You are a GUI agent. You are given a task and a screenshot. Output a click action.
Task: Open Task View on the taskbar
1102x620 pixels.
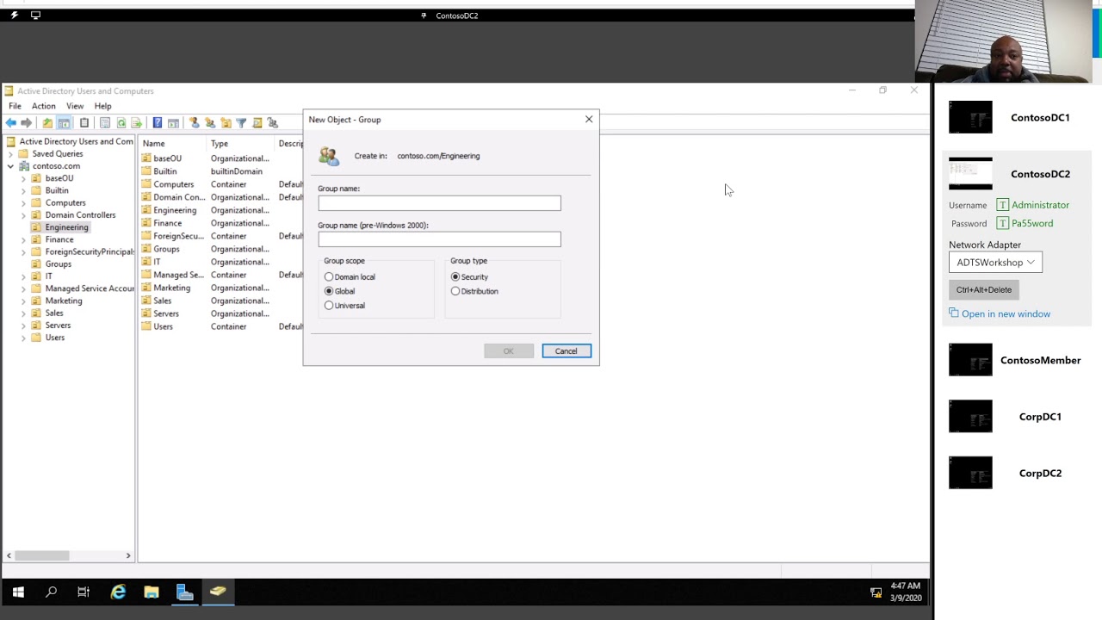(84, 592)
